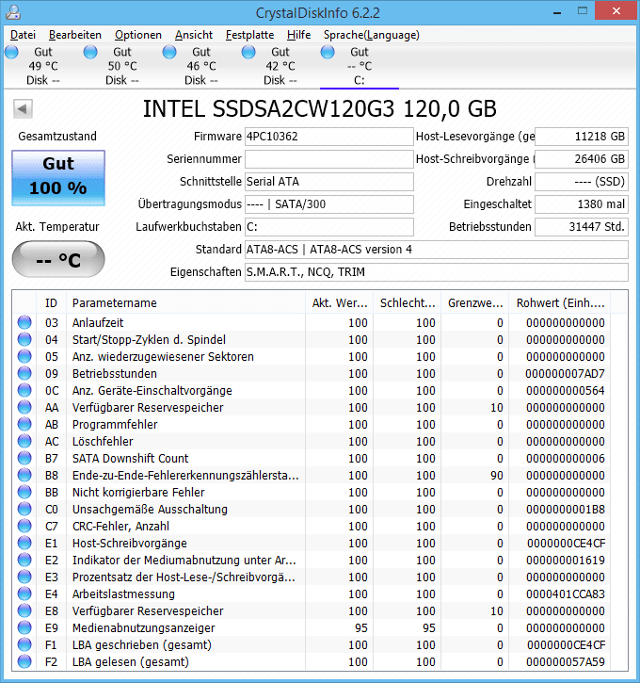Image resolution: width=640 pixels, height=683 pixels.
Task: Click the status orb for Löschfehler row
Action: pyautogui.click(x=24, y=441)
